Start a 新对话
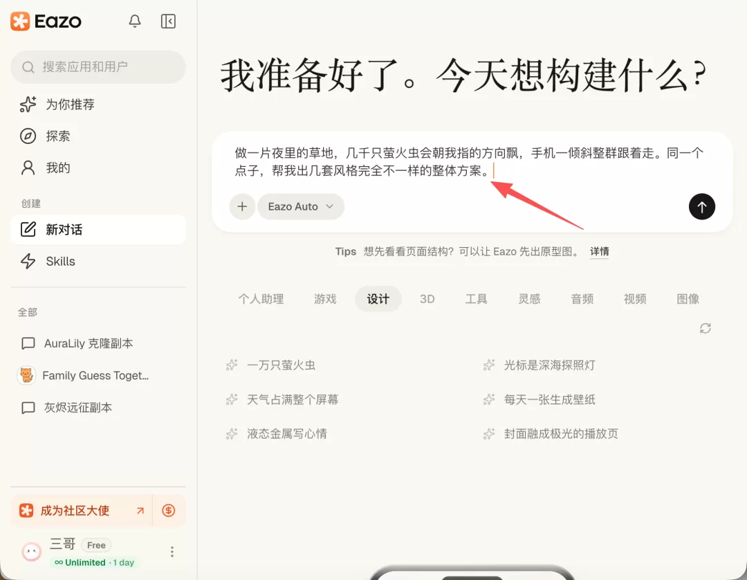Viewport: 747px width, 580px height. 98,229
